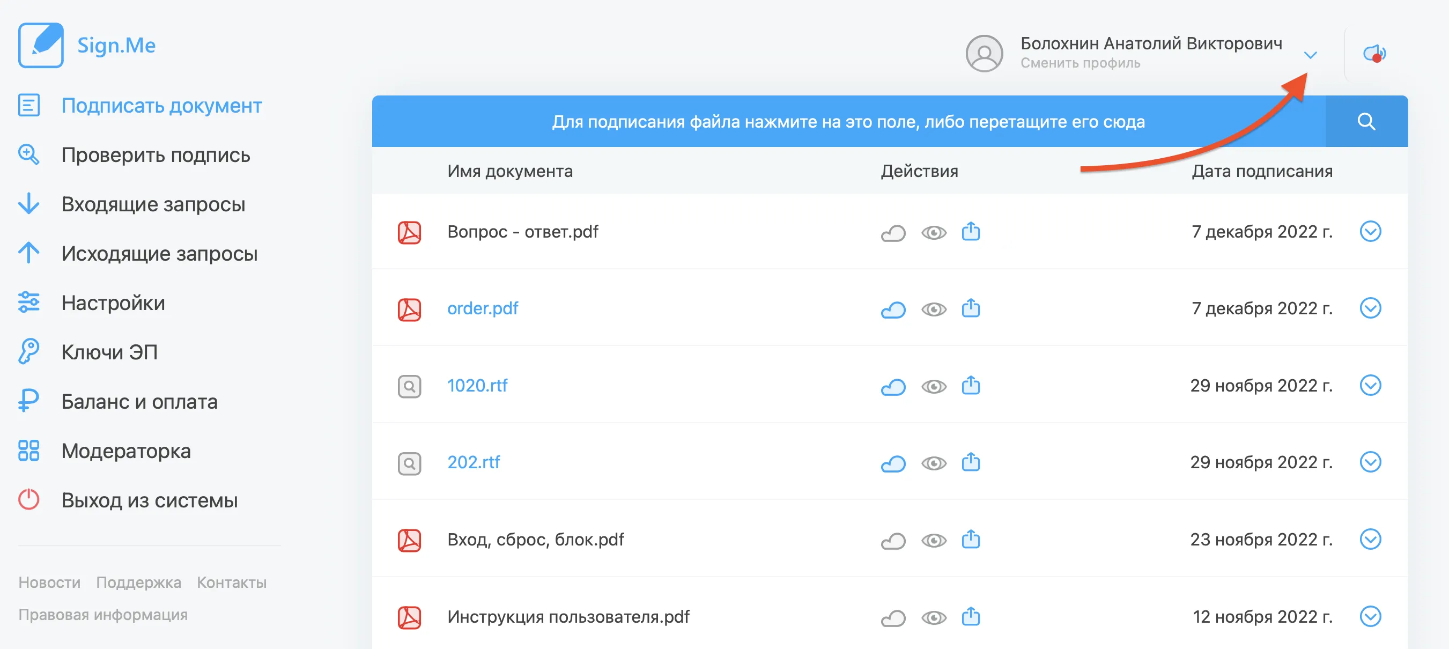This screenshot has height=649, width=1449.
Task: Expand details of 202.rtf row
Action: coord(1370,462)
